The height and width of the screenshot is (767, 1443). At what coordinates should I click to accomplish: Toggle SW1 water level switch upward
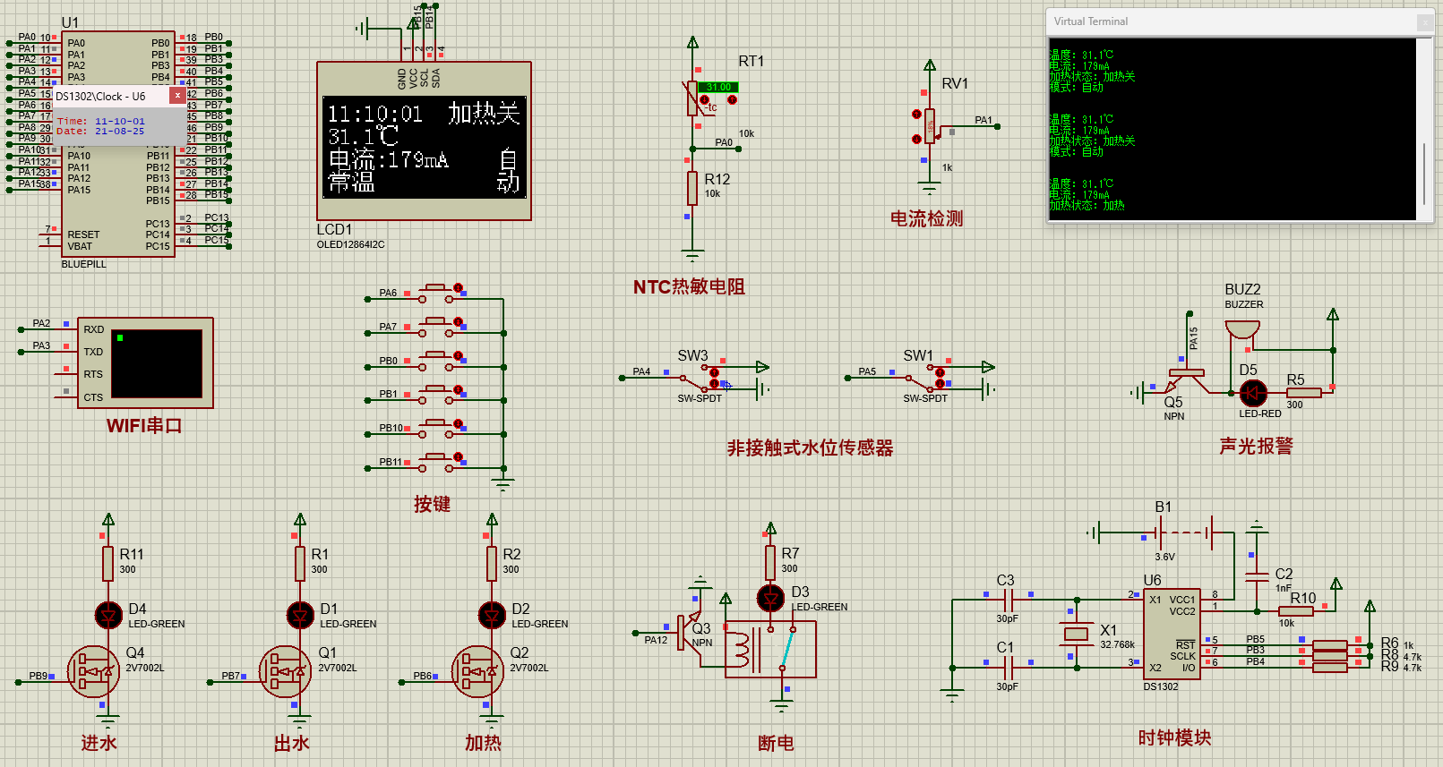[x=940, y=372]
